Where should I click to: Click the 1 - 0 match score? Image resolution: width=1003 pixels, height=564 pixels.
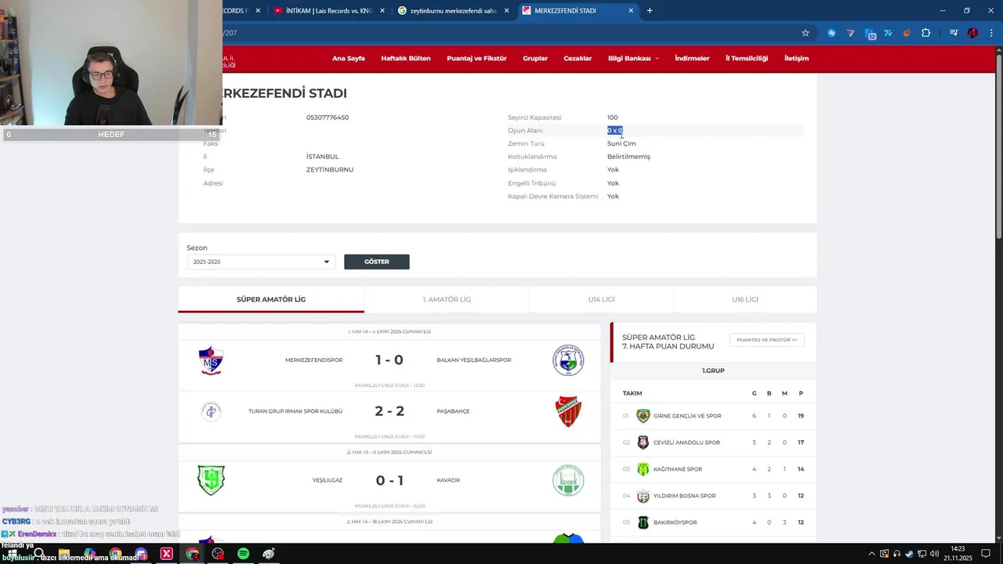389,360
